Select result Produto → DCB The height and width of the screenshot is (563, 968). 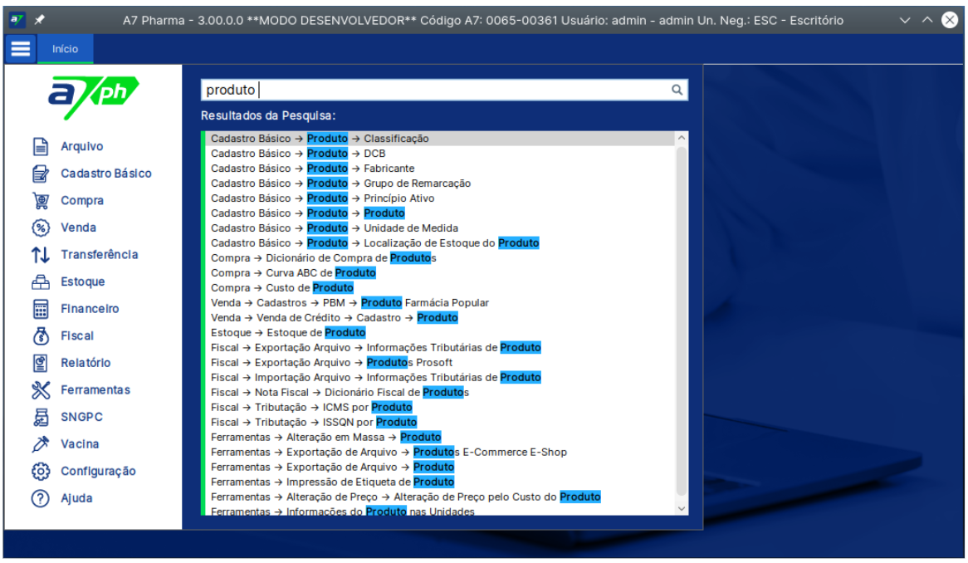tap(440, 153)
